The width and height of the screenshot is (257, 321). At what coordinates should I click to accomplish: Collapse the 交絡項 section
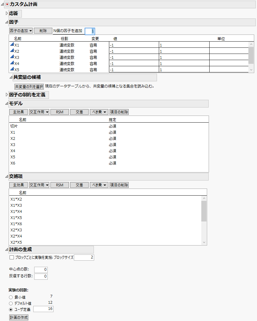7,177
